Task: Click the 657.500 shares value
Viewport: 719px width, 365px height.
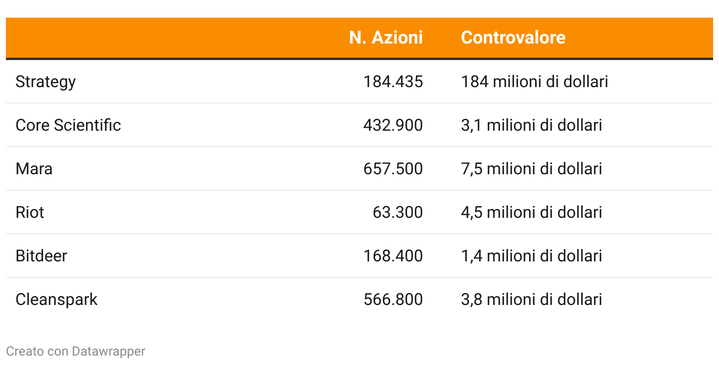Action: (393, 169)
